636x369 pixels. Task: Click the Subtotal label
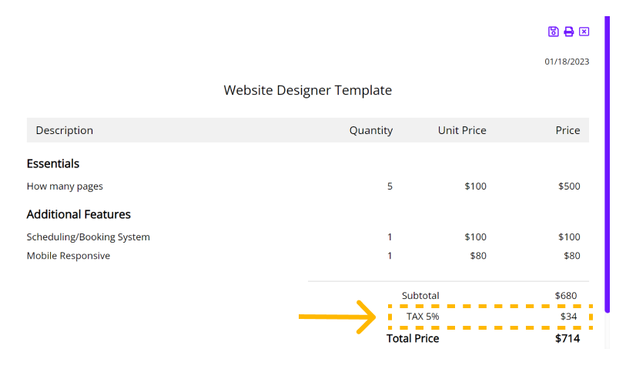coord(420,296)
